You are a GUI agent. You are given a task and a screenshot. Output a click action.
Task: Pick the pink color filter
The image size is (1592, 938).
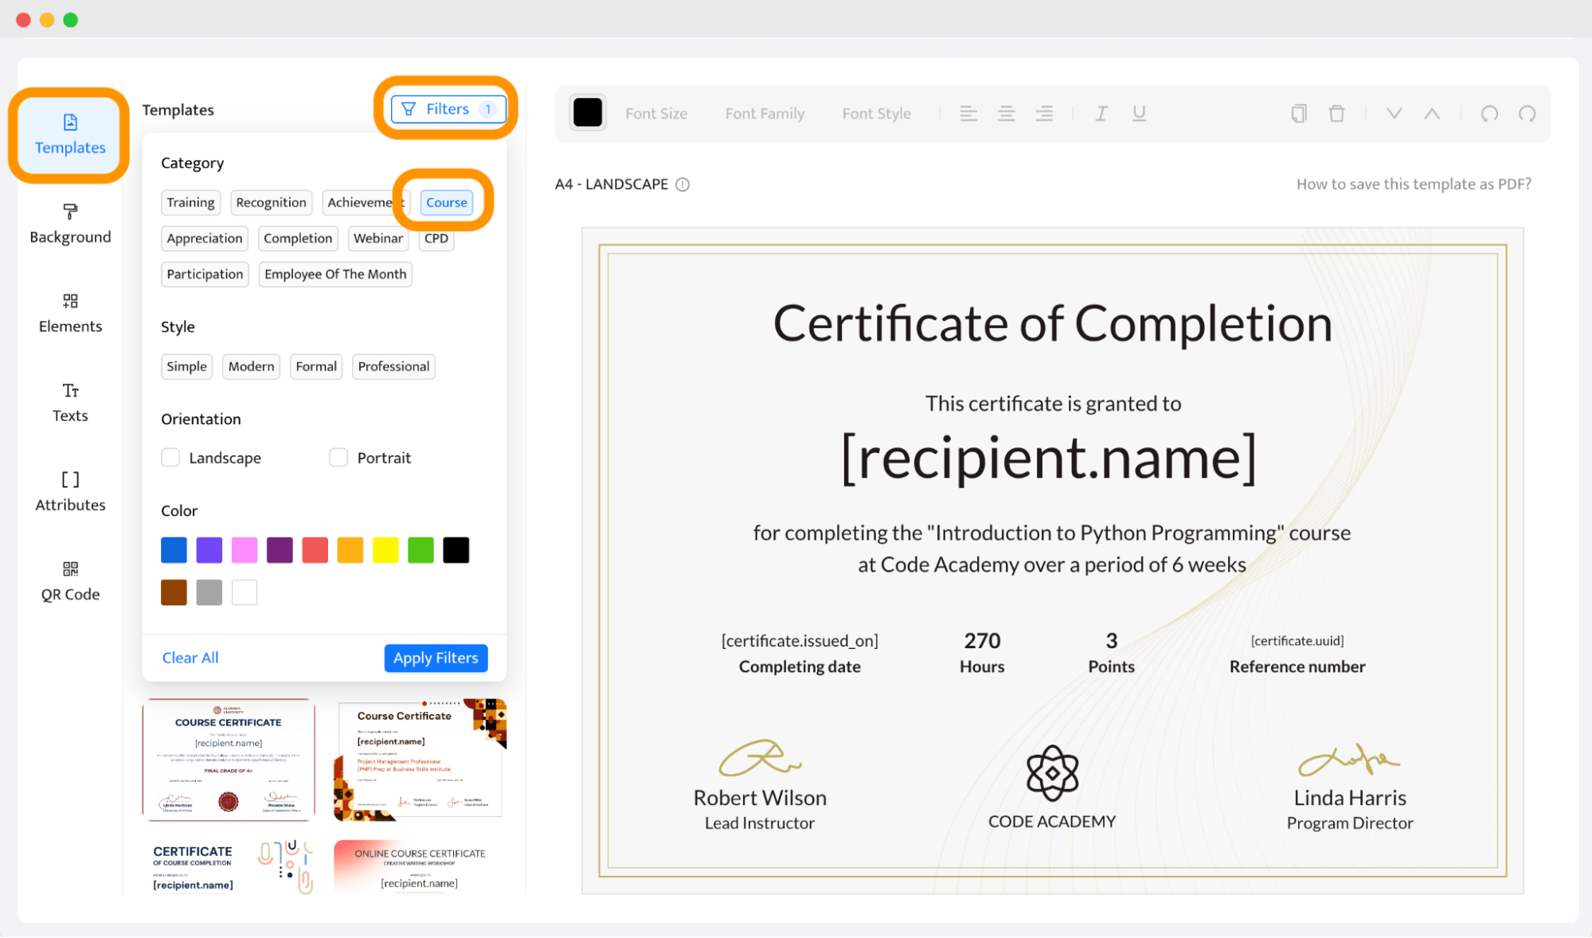[244, 550]
